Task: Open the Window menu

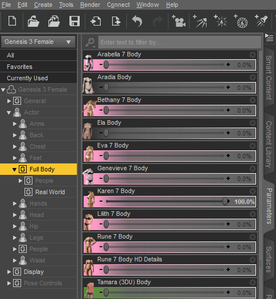Action: [x=147, y=5]
